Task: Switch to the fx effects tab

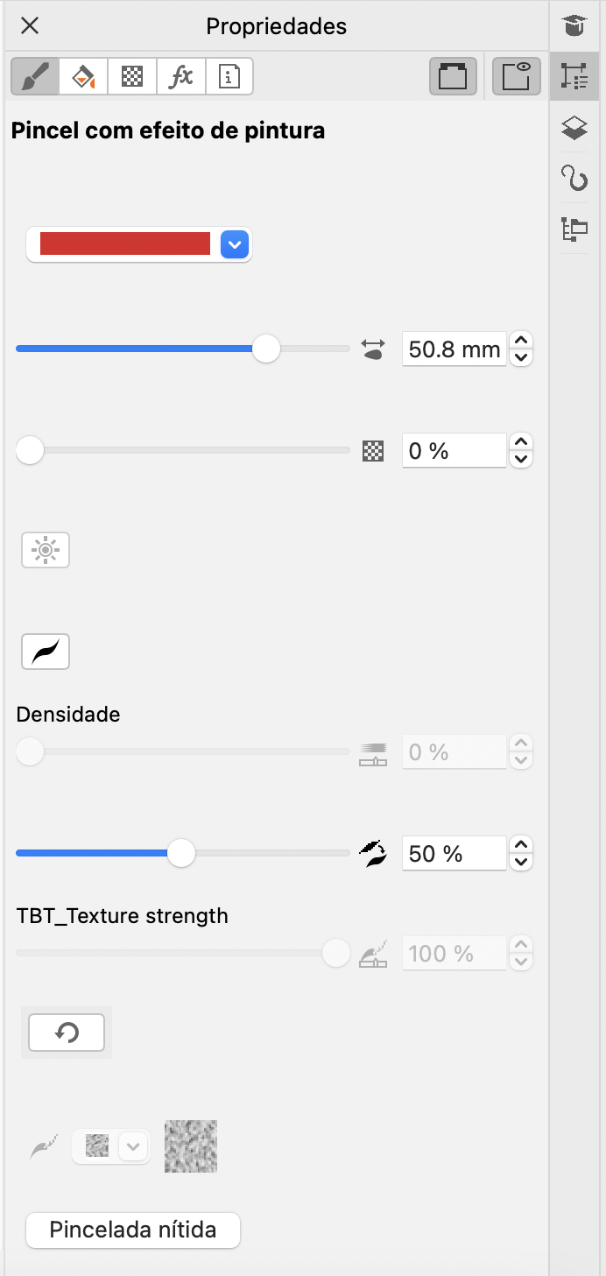Action: (181, 76)
